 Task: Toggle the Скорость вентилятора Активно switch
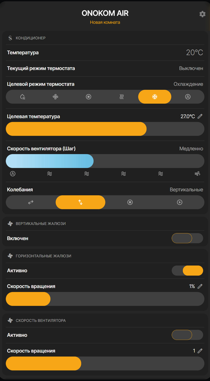187,335
